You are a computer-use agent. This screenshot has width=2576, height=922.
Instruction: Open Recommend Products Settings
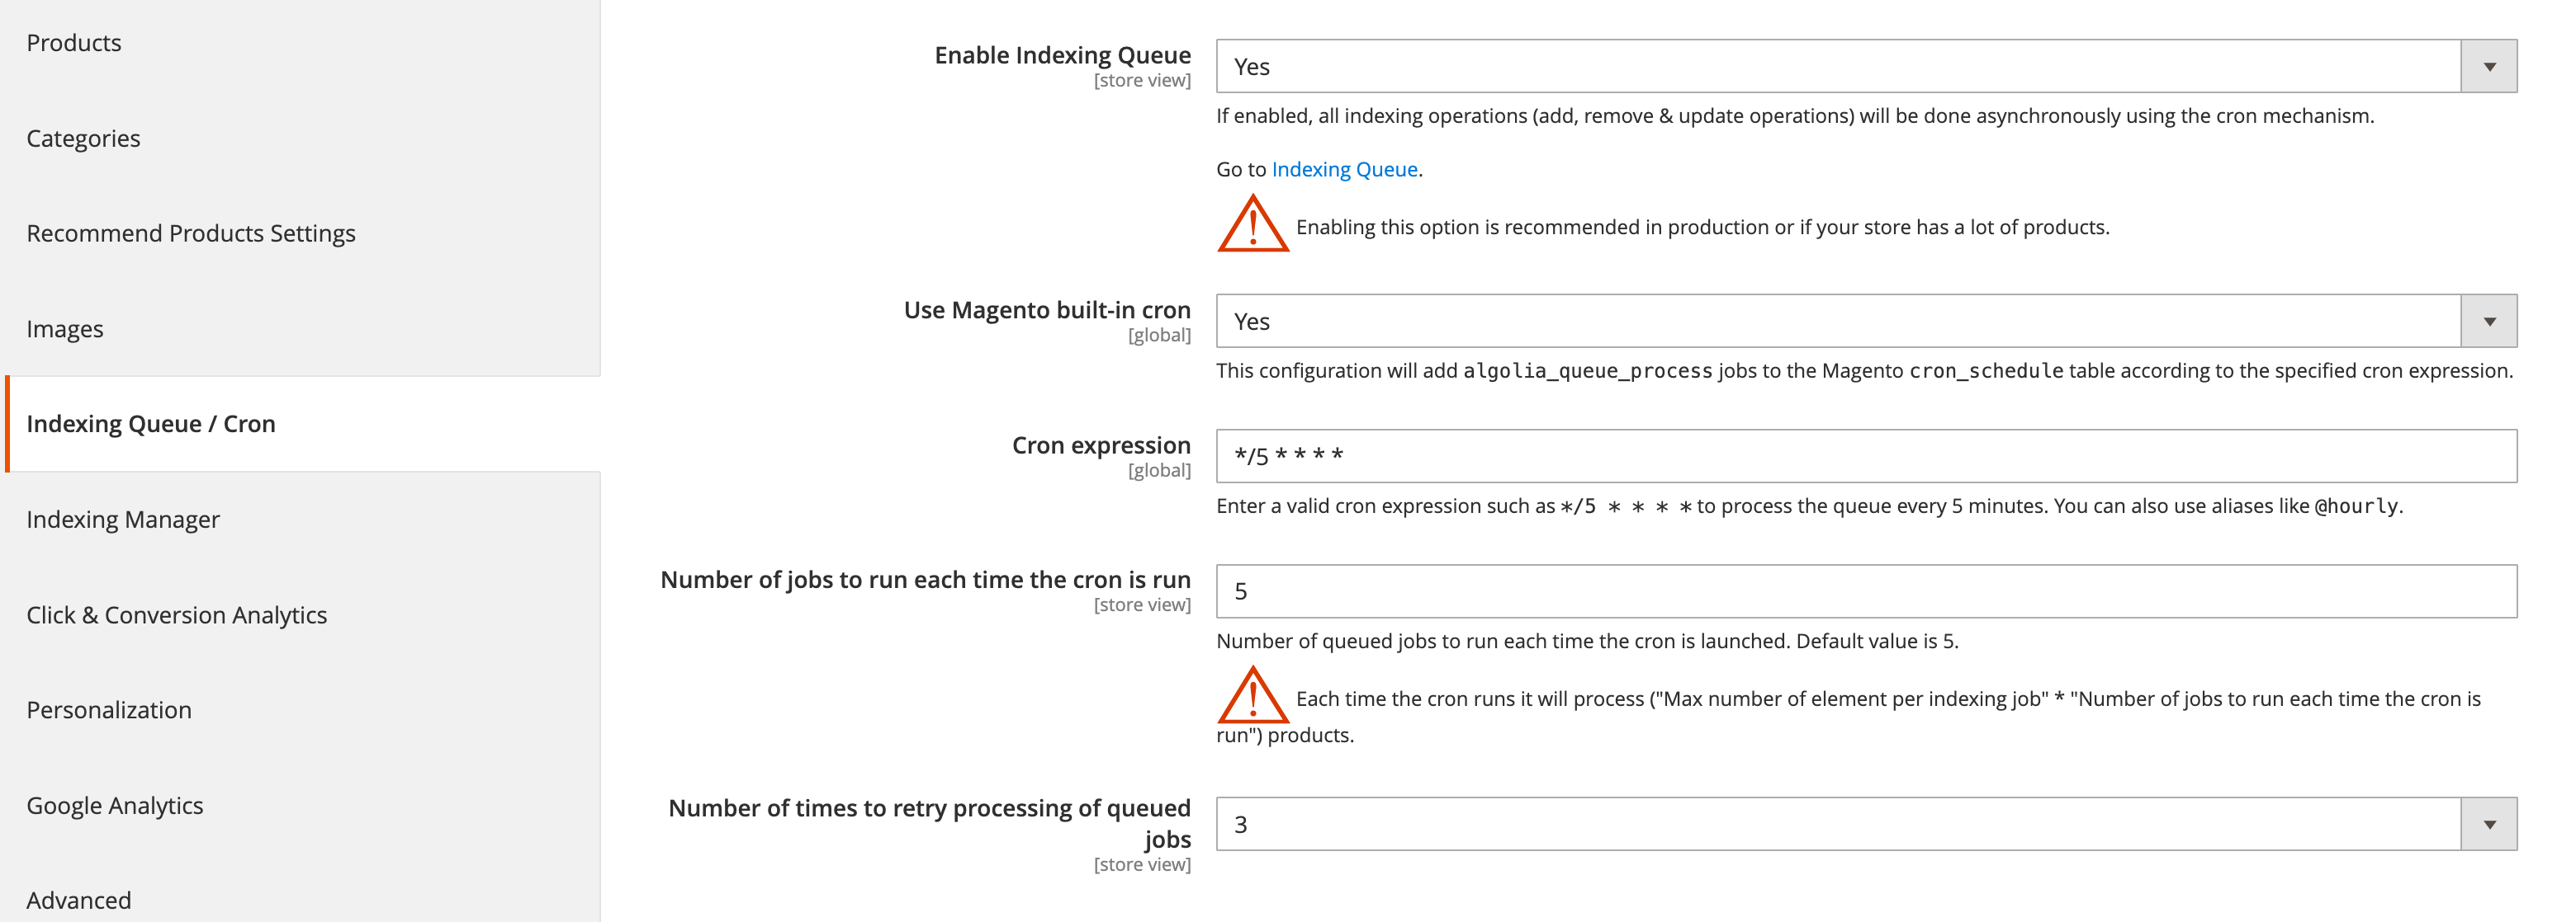[191, 233]
